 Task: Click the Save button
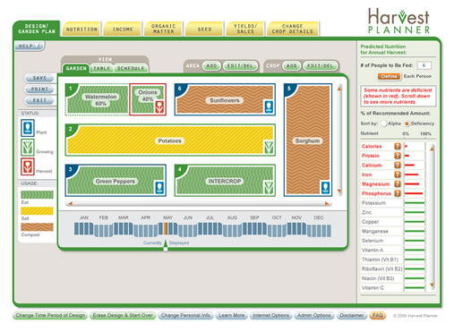click(x=39, y=78)
